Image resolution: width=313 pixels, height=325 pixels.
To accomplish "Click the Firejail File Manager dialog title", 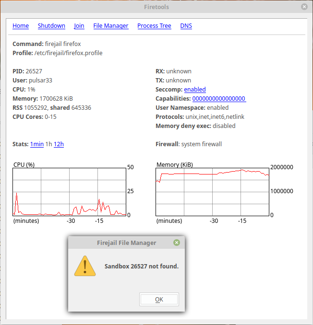I will pyautogui.click(x=127, y=243).
